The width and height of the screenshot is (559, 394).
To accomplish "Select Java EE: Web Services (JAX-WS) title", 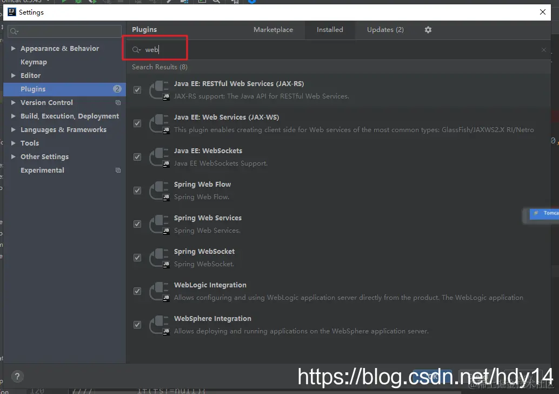I will click(227, 117).
